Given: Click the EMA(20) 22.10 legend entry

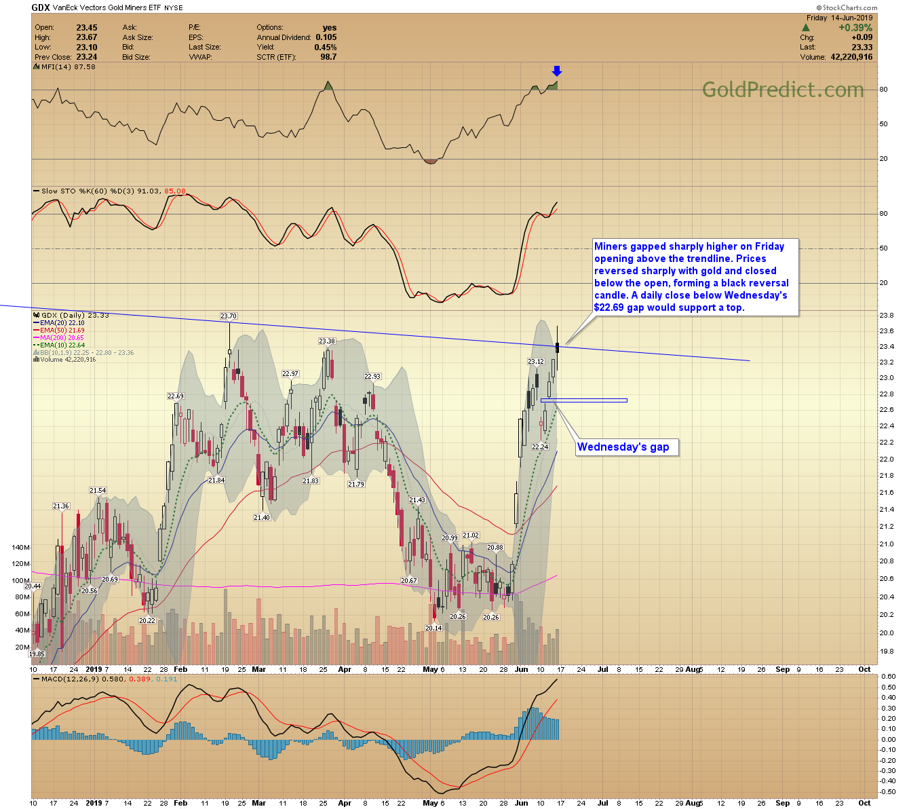Looking at the screenshot, I should pyautogui.click(x=62, y=323).
